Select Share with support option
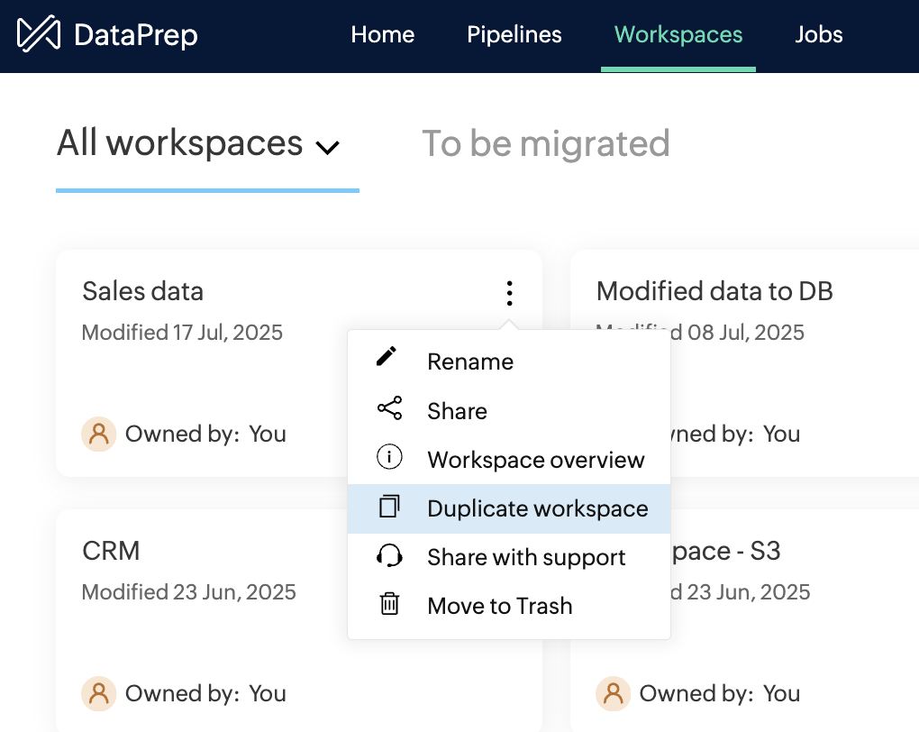Viewport: 919px width, 732px height. tap(526, 557)
